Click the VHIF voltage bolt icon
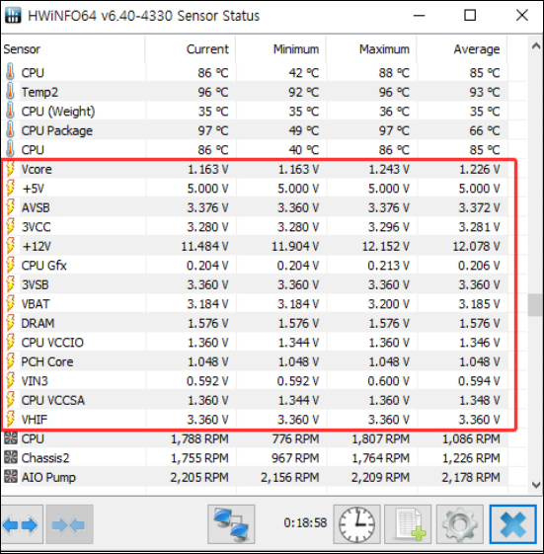This screenshot has height=554, width=544. point(11,420)
